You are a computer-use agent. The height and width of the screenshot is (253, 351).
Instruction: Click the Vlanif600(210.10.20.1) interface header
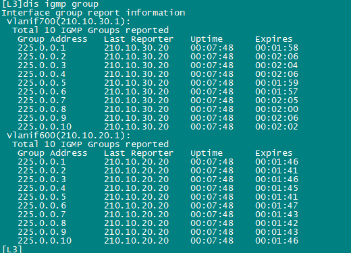tap(68, 136)
